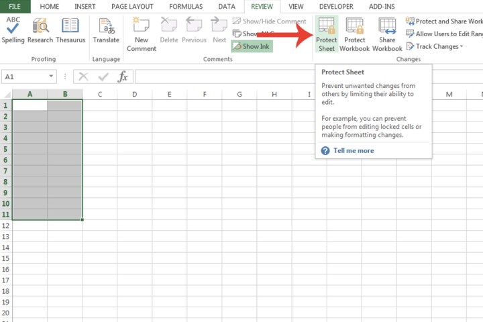The width and height of the screenshot is (483, 322).
Task: Open the FILE tab
Action: pos(15,6)
